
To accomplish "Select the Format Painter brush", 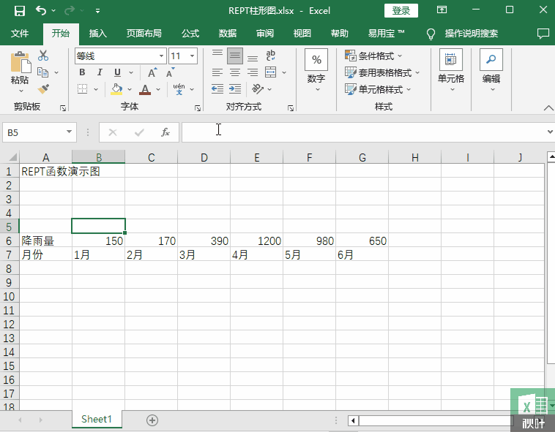I will click(43, 88).
